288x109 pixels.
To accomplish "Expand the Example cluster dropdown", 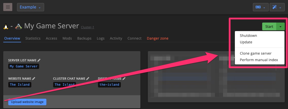I will coord(30,7).
